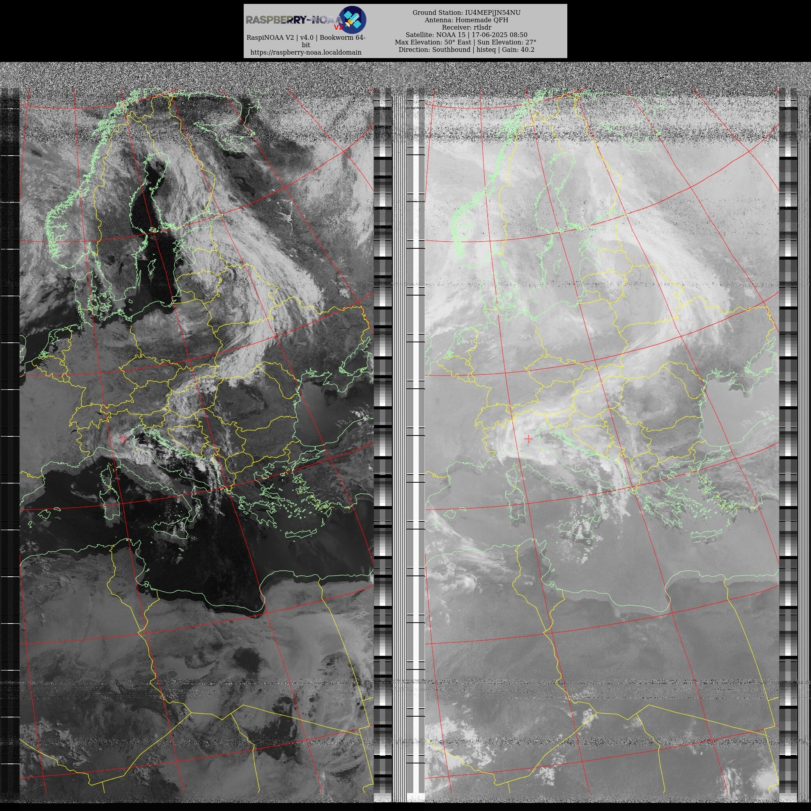Click the 'Antenna: Homemade QFH' line
The width and height of the screenshot is (811, 811).
(466, 20)
